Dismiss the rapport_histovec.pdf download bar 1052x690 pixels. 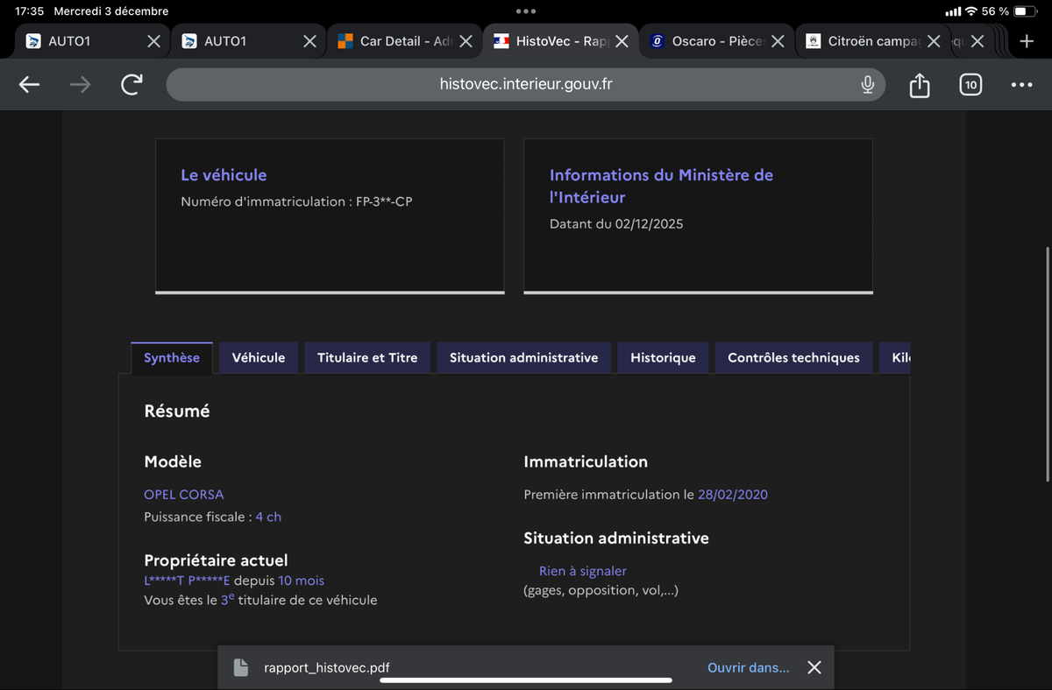pos(814,668)
